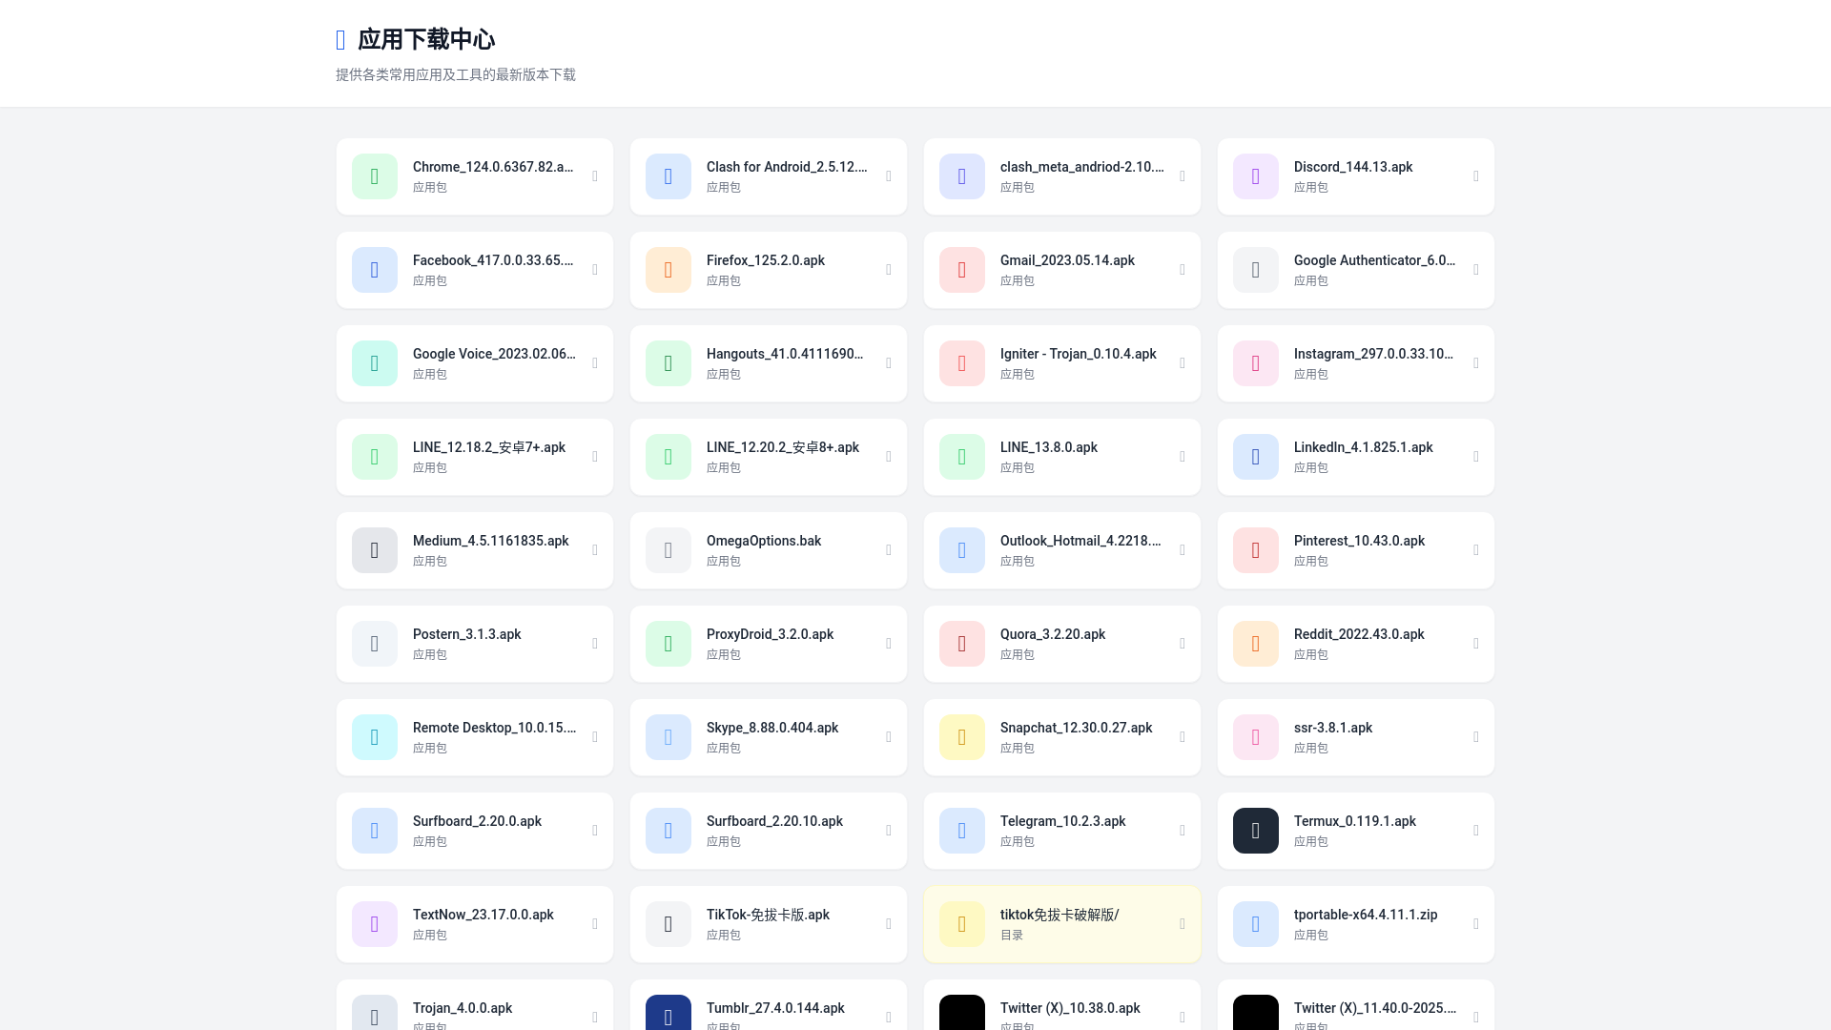
Task: Click the black Twitter (X)_10.38.0.apk icon
Action: click(962, 1013)
